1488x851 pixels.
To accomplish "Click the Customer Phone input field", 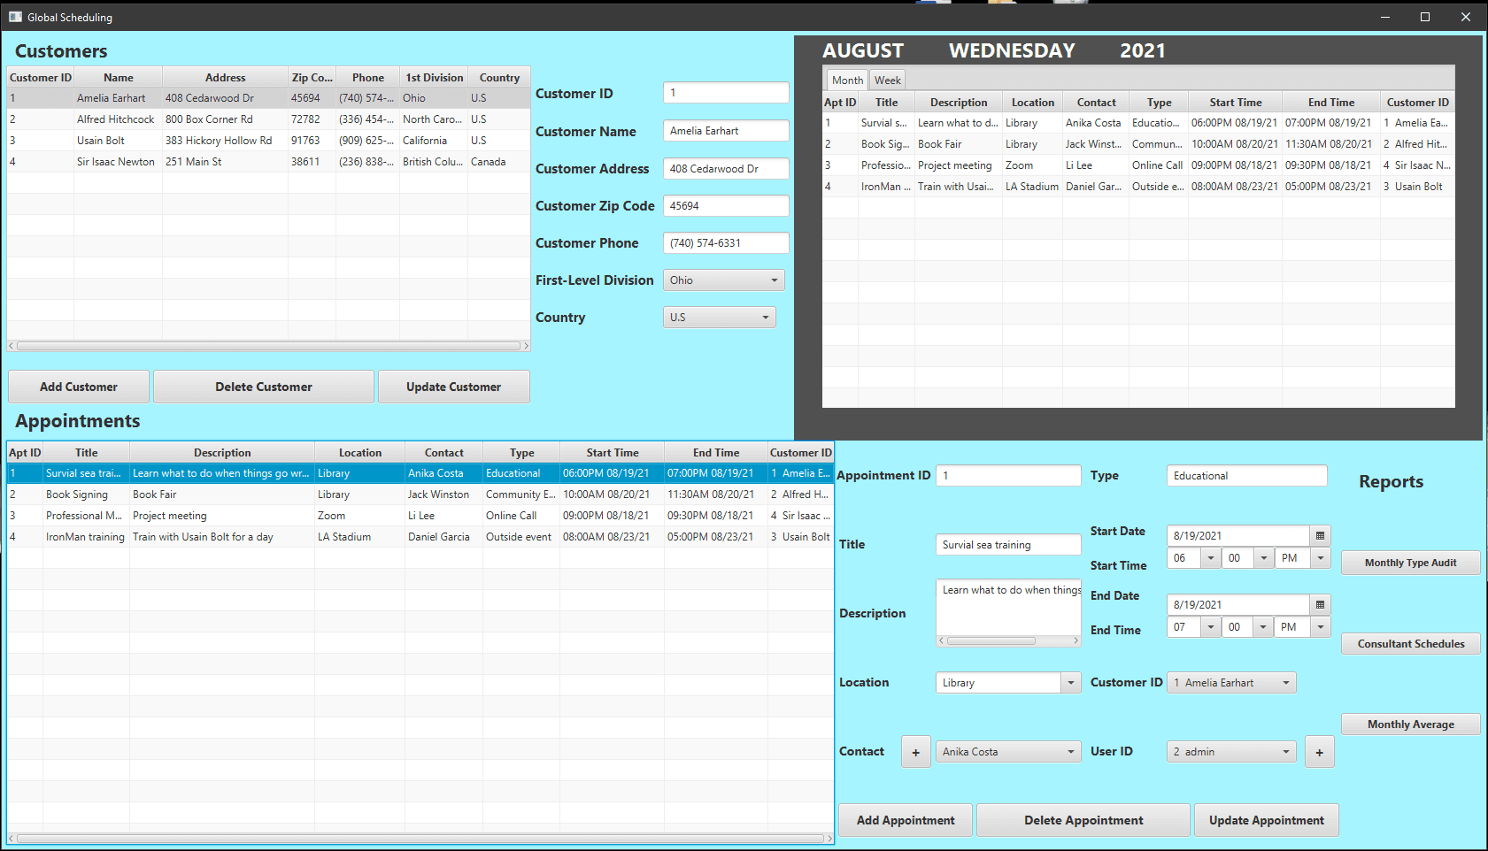I will pyautogui.click(x=726, y=243).
